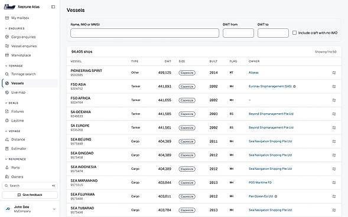Collapse the REFERENCE sidebar section
The height and width of the screenshot is (217, 348).
click(x=15, y=159)
